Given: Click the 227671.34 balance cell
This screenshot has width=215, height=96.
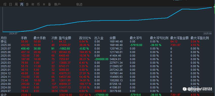Looking at the screenshot, I should [x=116, y=63].
